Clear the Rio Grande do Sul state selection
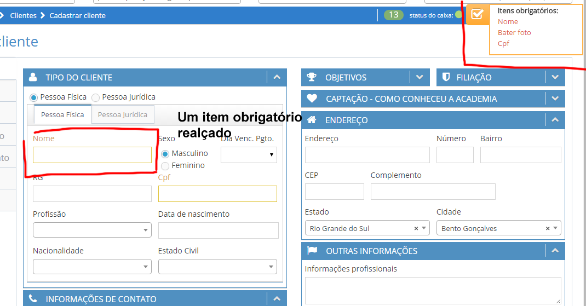This screenshot has height=306, width=586. pos(416,228)
